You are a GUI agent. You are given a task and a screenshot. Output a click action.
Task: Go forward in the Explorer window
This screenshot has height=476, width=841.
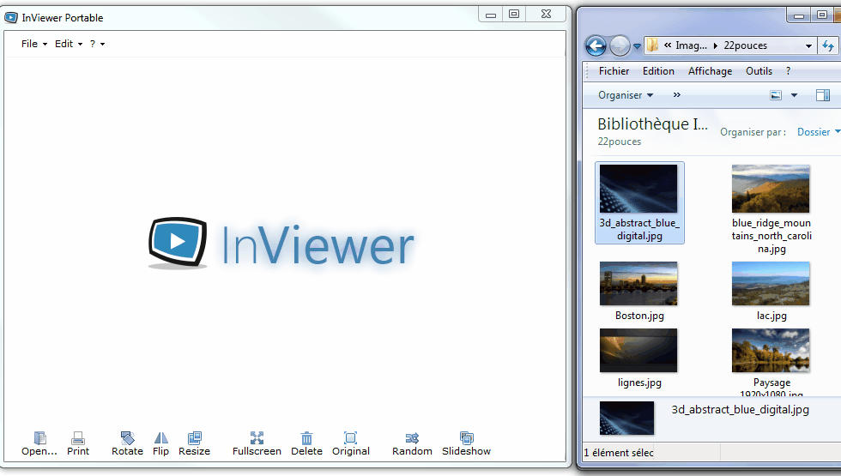pos(620,46)
